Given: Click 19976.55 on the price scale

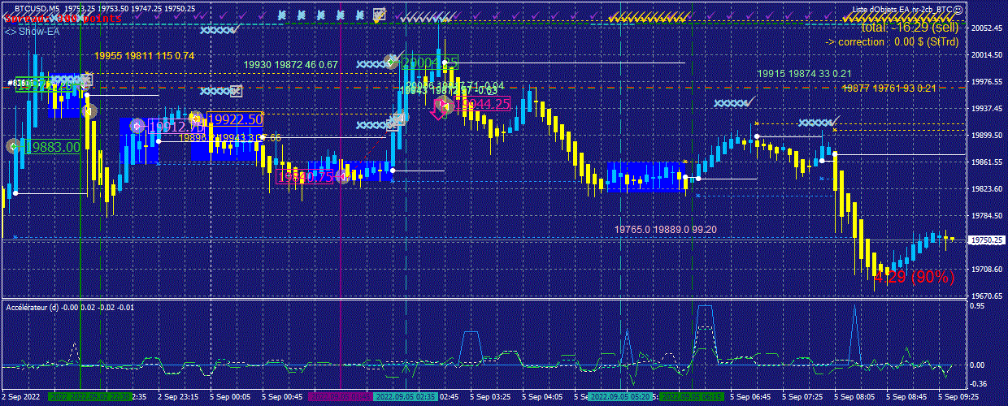Looking at the screenshot, I should point(986,82).
